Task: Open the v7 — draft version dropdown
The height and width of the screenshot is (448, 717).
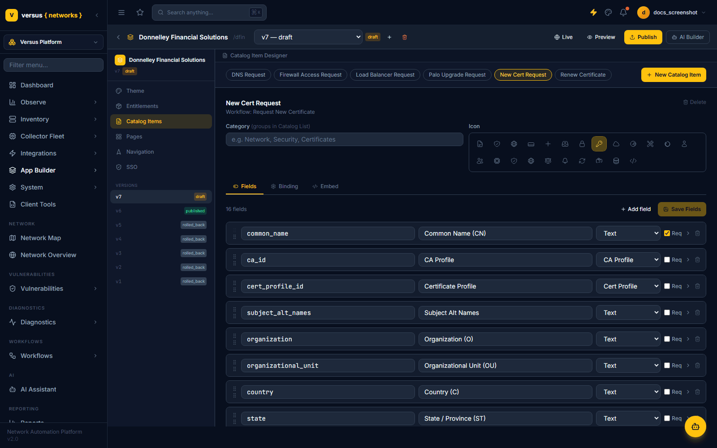Action: click(308, 37)
